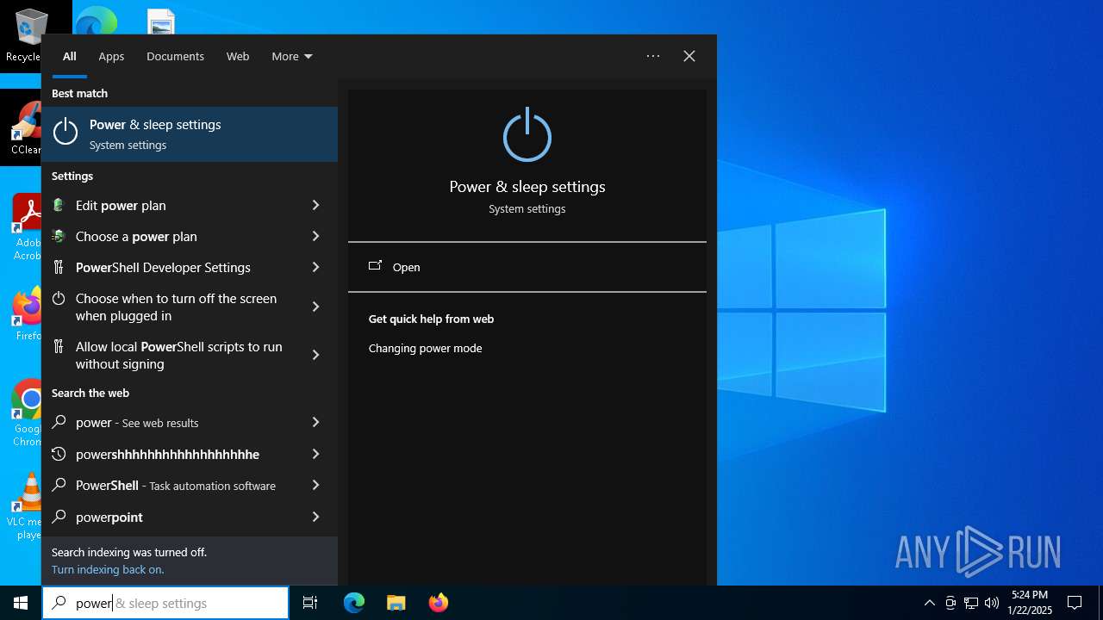The height and width of the screenshot is (620, 1103).
Task: Switch to the Web tab
Action: click(x=238, y=56)
